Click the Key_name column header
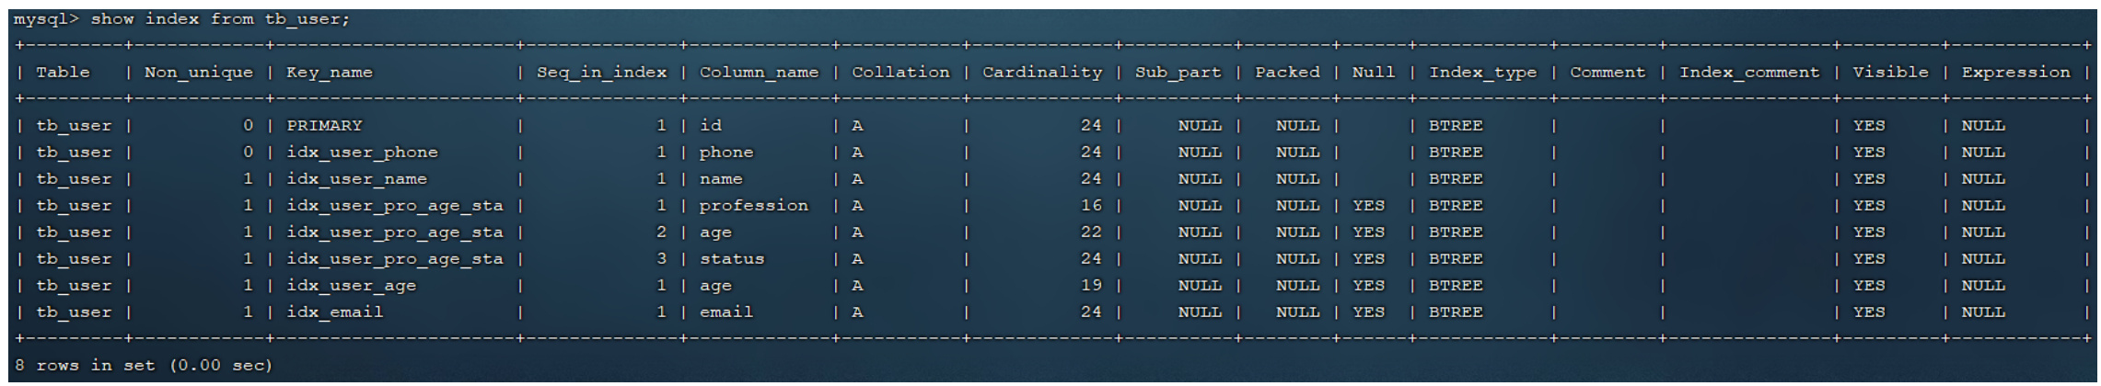This screenshot has width=2101, height=386. 330,73
